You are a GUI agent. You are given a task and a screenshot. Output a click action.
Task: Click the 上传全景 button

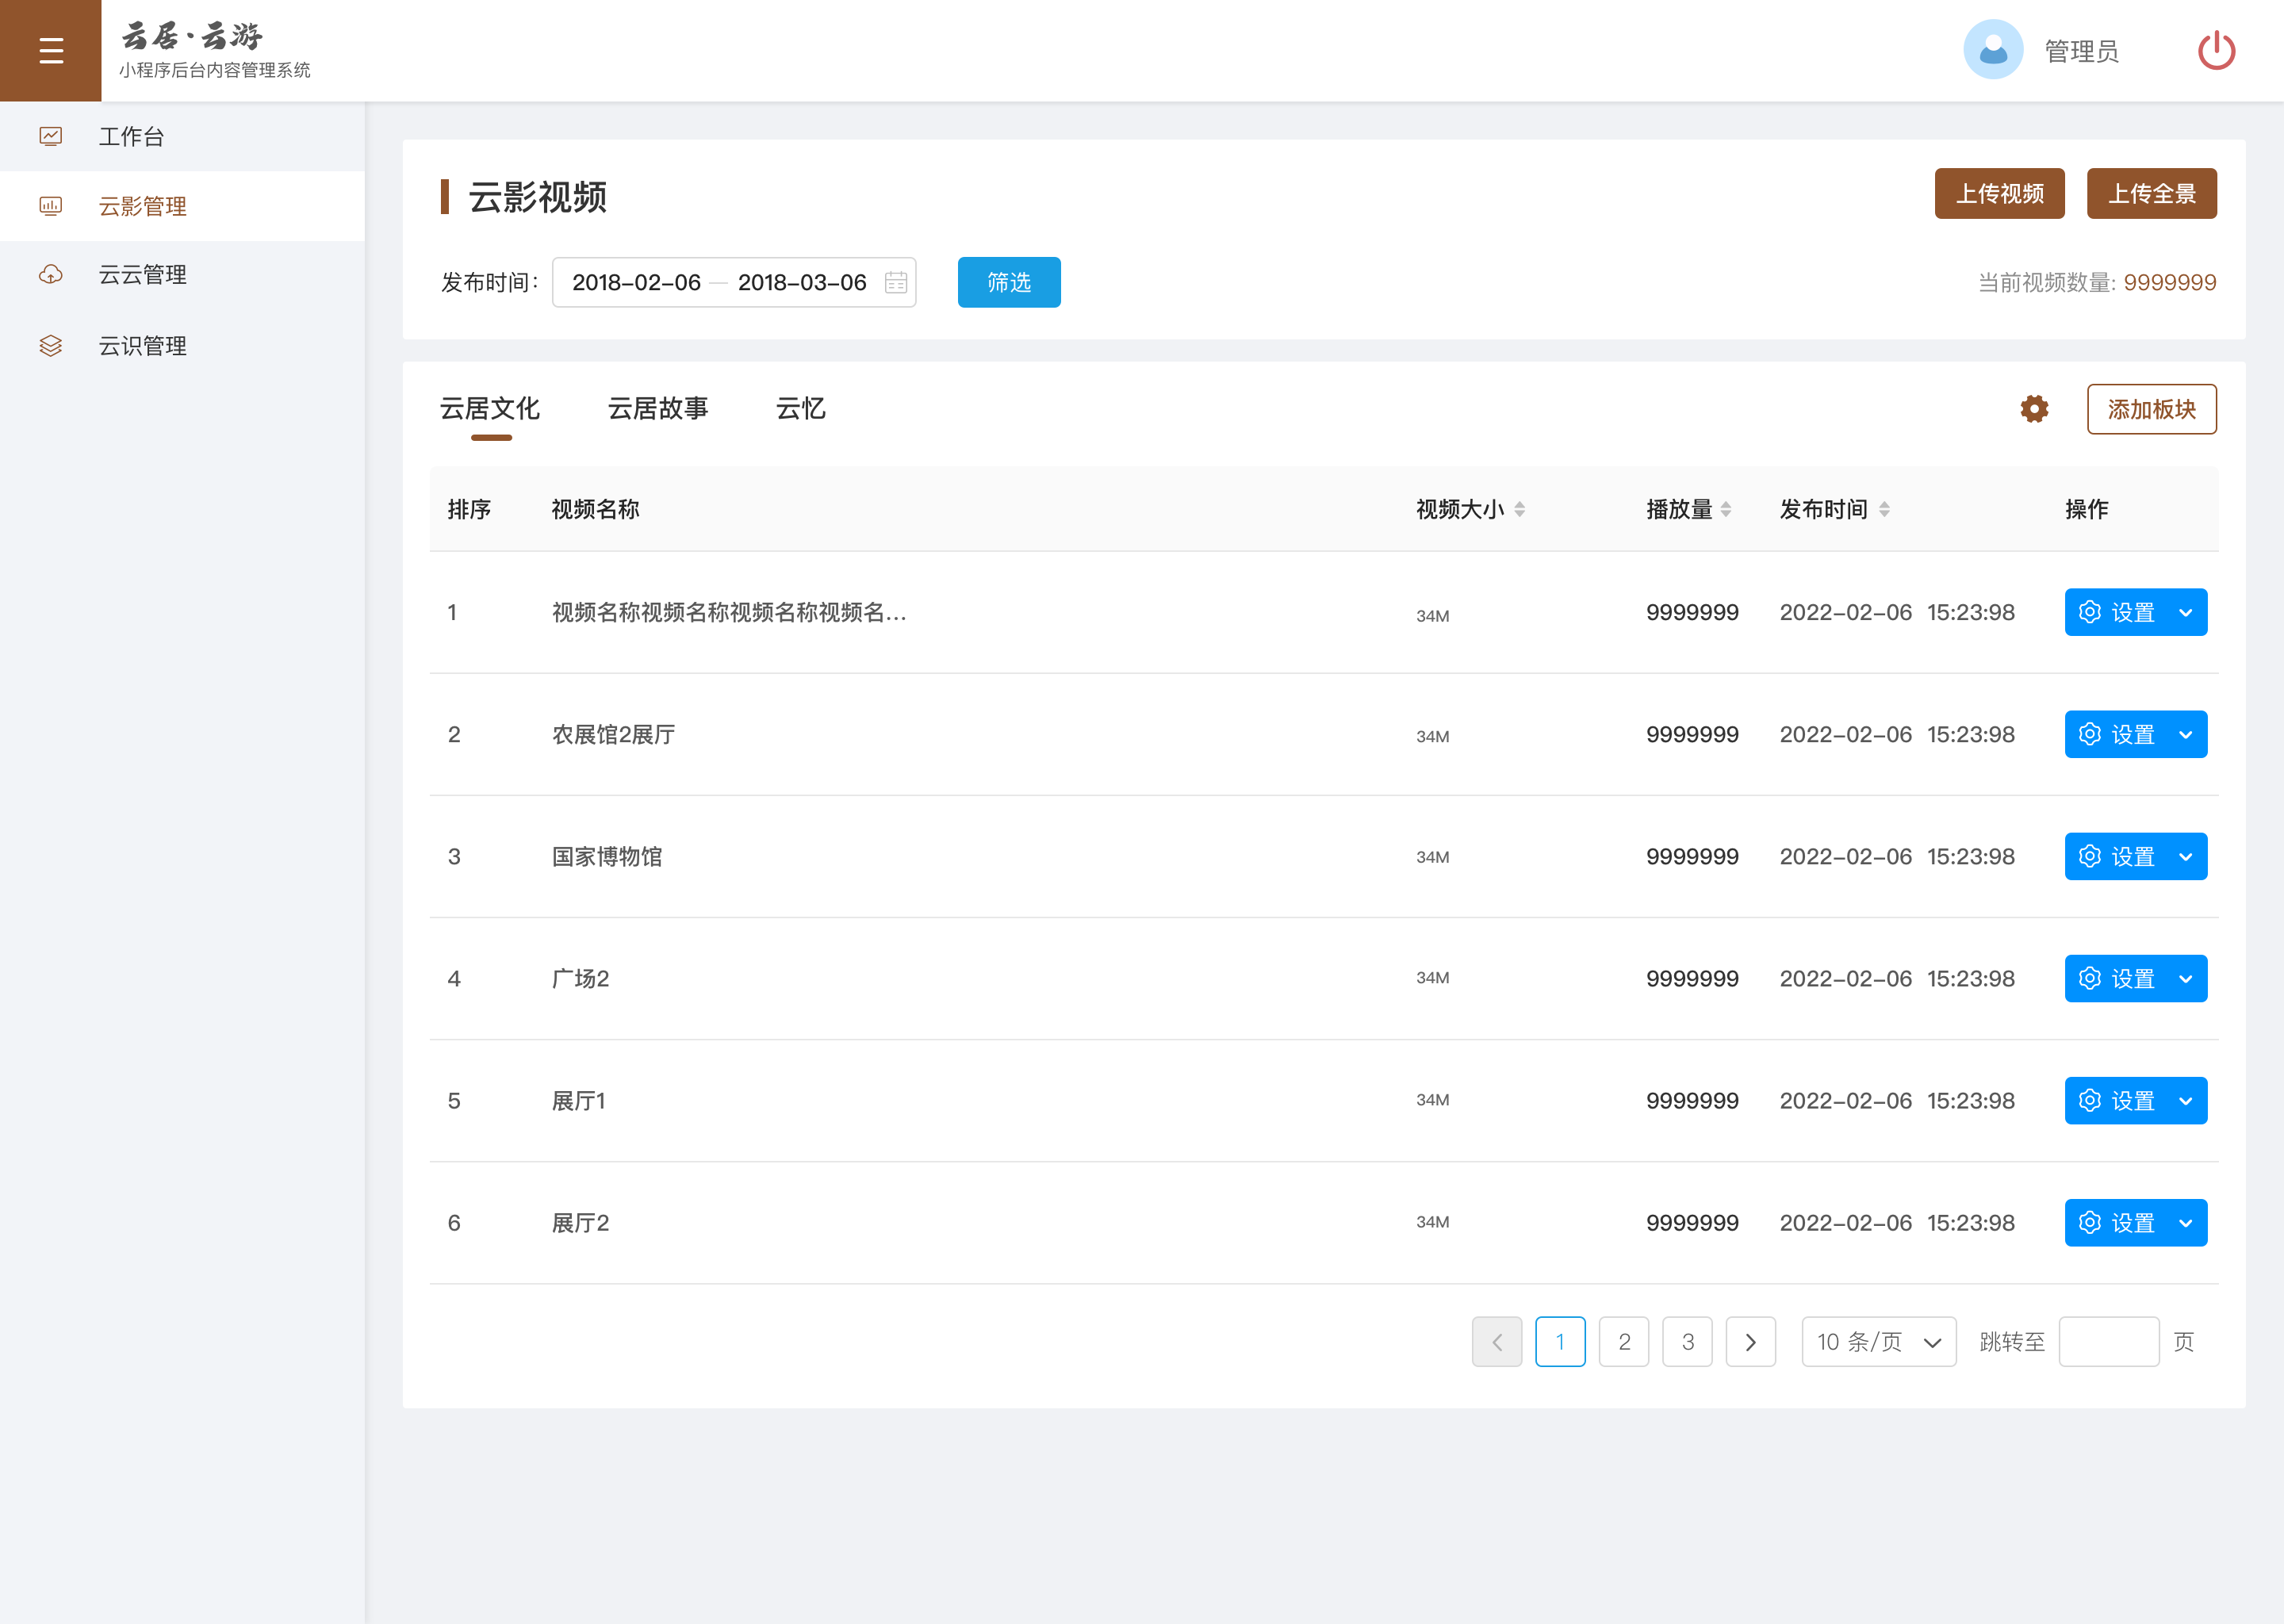[2152, 194]
